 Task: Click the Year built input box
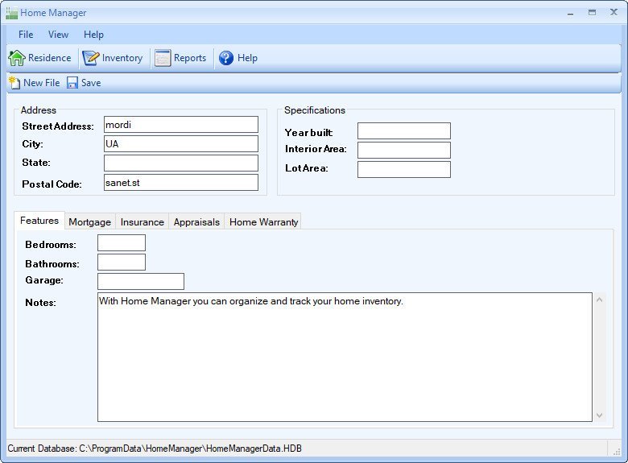403,131
